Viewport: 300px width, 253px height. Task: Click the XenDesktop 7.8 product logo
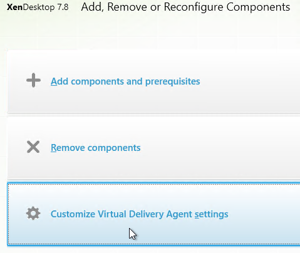(x=38, y=8)
